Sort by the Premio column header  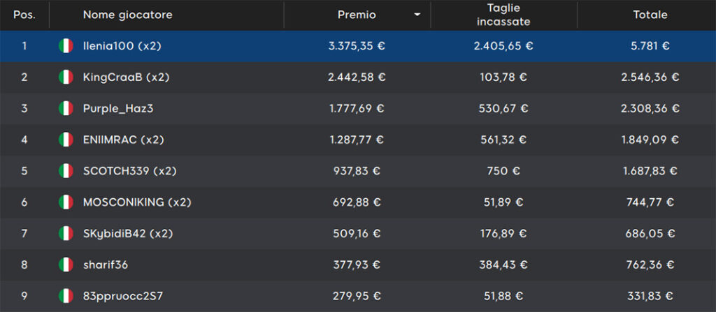tap(357, 15)
